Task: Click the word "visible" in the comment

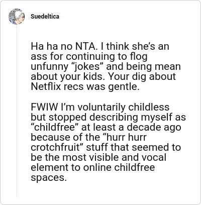Action: [x=103, y=157]
